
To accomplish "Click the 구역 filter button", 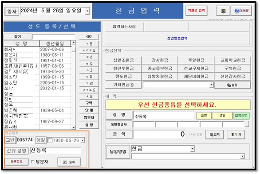I will (89, 103).
